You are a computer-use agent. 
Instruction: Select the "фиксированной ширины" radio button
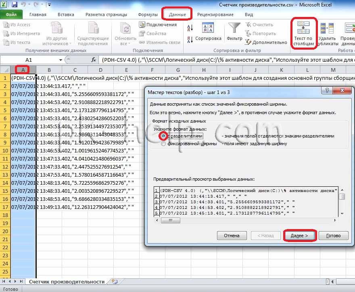point(163,144)
